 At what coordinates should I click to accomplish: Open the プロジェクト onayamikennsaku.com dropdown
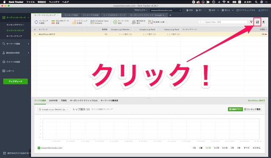(166, 10)
